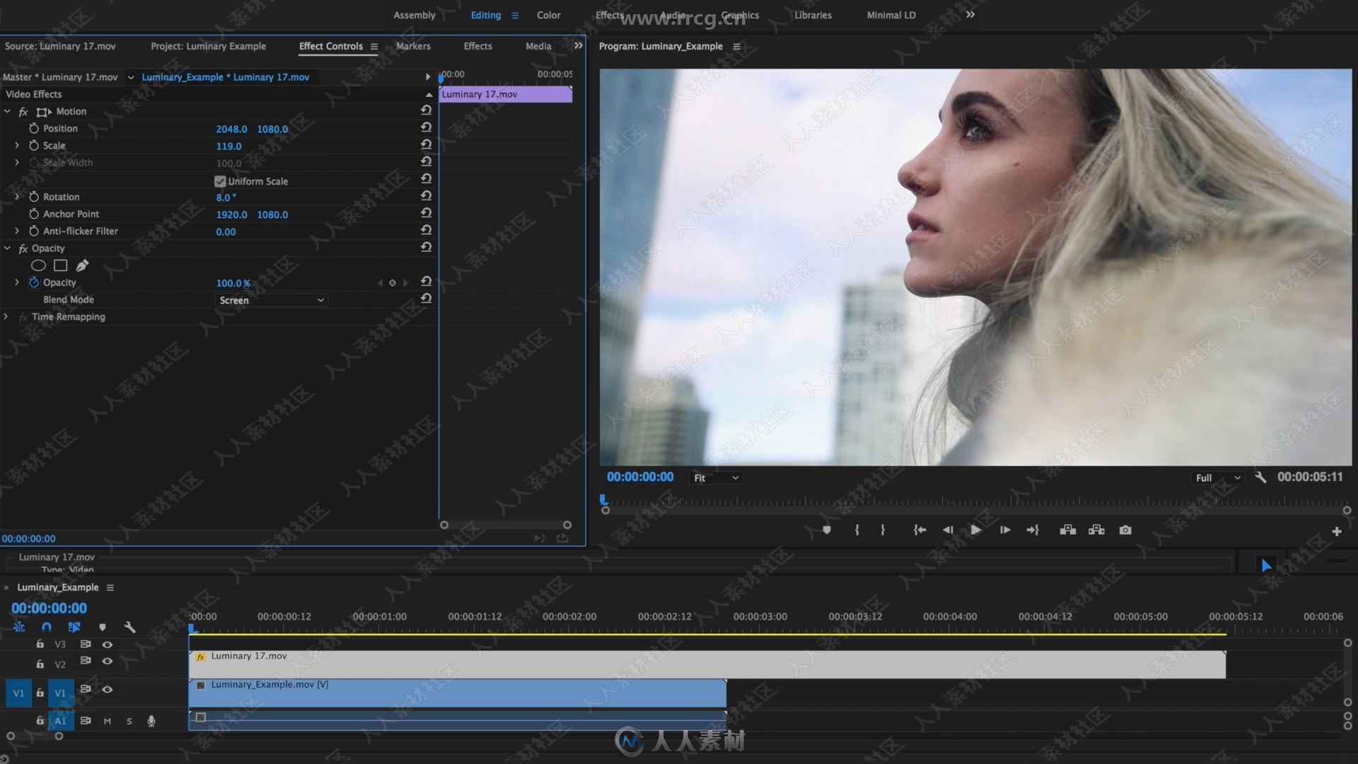Toggle V3 track visibility eye icon
Image resolution: width=1358 pixels, height=764 pixels.
point(106,644)
